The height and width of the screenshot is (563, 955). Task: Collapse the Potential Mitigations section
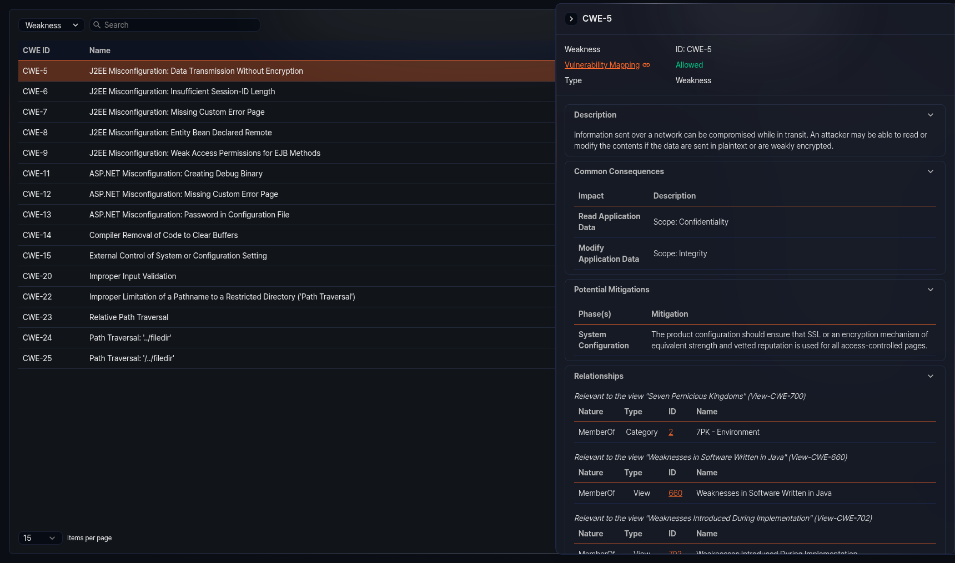[x=931, y=290]
